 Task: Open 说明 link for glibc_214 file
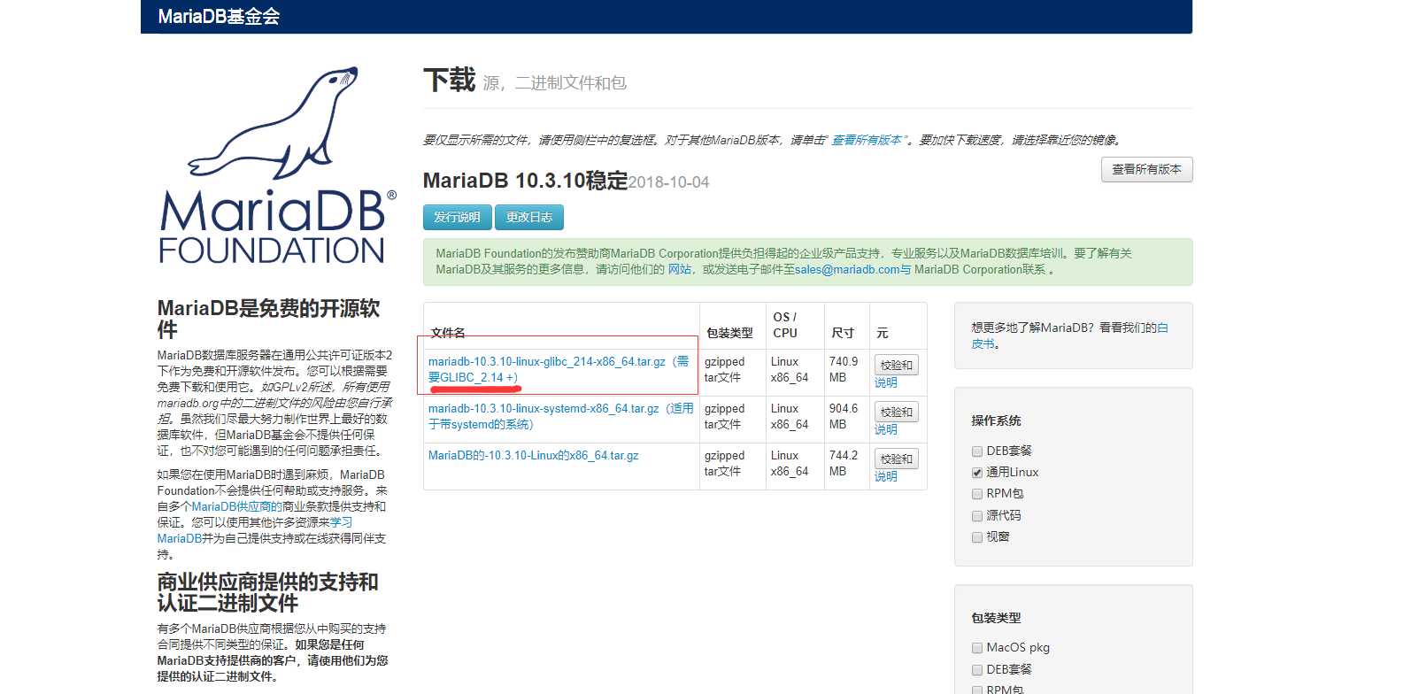[886, 382]
